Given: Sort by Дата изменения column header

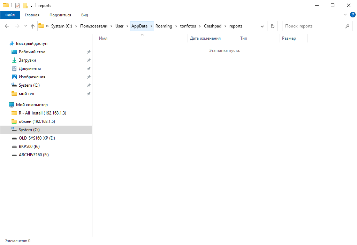Looking at the screenshot, I should click(x=205, y=38).
